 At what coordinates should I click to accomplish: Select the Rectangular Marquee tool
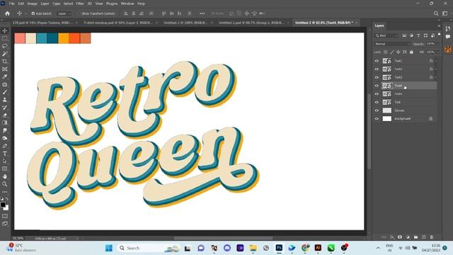point(5,38)
